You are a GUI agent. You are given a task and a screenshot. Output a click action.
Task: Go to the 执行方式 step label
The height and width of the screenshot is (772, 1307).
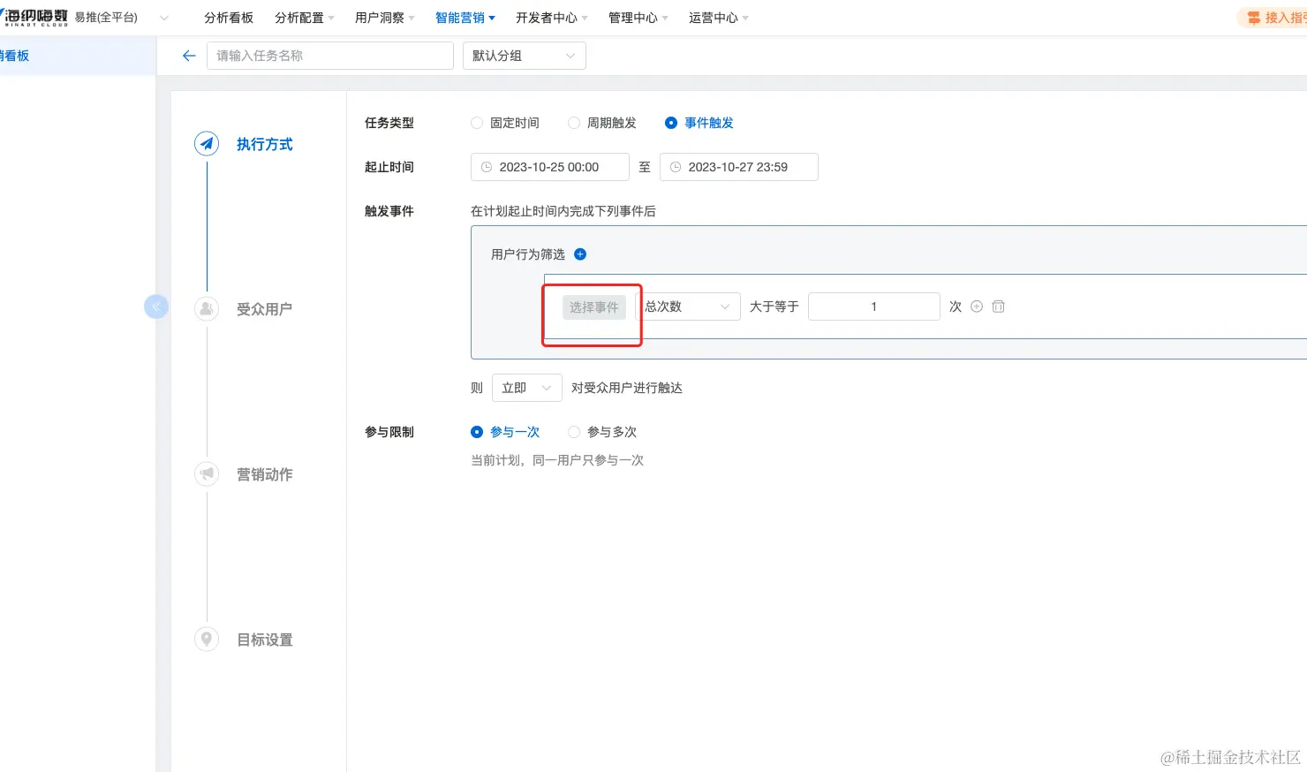tap(265, 144)
